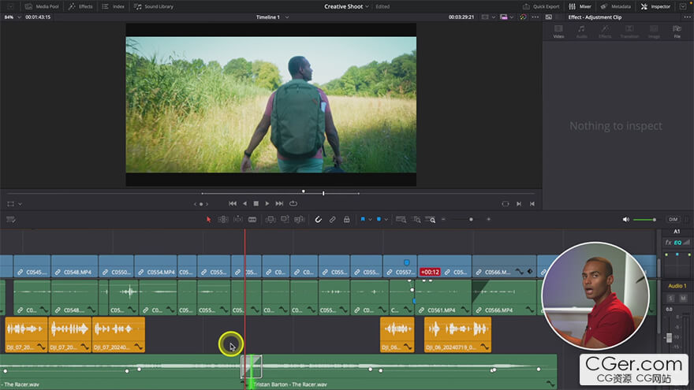Viewport: 694px width, 390px height.
Task: Switch to Inspector Transition tab
Action: coord(629,32)
